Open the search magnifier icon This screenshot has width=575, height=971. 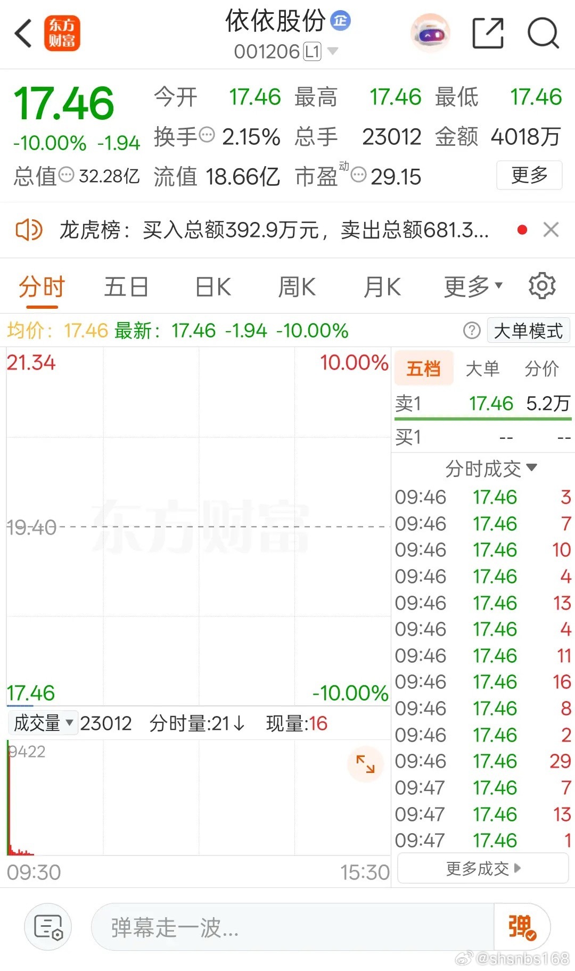[543, 33]
